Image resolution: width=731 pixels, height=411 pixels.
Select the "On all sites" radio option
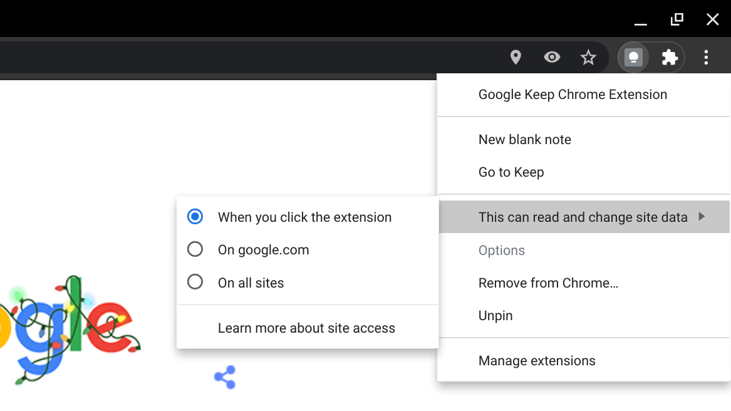click(195, 282)
